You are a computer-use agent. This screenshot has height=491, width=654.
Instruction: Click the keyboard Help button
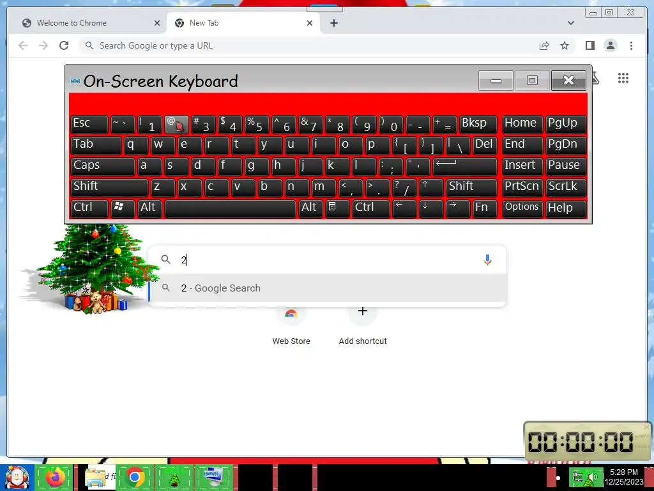pos(565,209)
